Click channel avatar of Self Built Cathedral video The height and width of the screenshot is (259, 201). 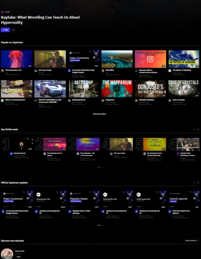tap(136, 100)
